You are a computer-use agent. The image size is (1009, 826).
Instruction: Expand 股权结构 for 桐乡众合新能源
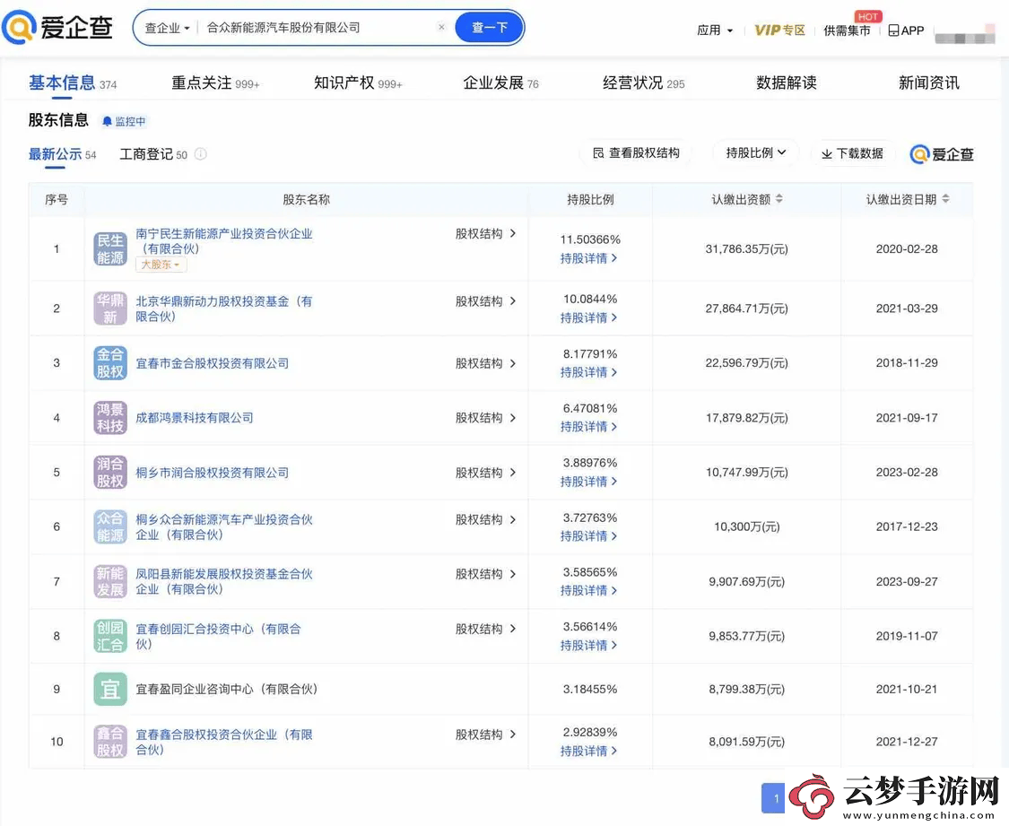486,519
